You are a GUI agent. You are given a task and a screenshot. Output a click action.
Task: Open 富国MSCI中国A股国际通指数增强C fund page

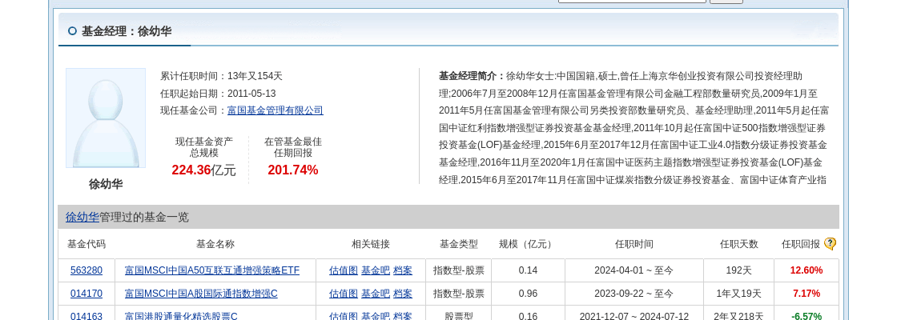pyautogui.click(x=201, y=294)
